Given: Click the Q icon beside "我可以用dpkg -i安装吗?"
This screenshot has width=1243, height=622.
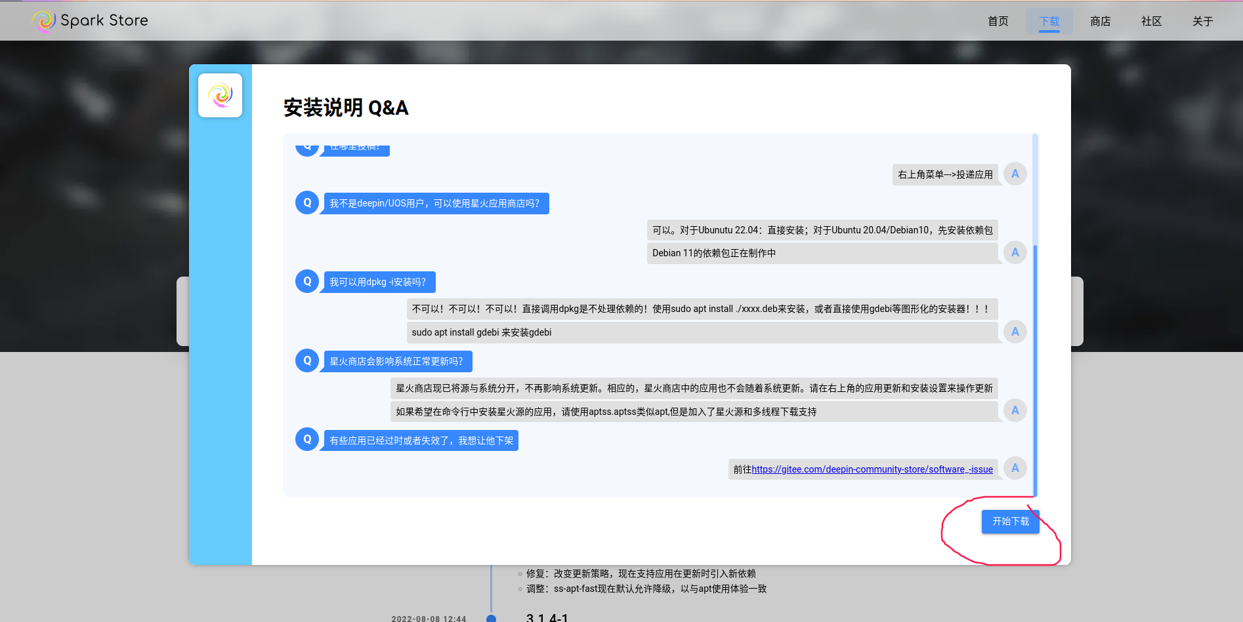Looking at the screenshot, I should coord(306,281).
